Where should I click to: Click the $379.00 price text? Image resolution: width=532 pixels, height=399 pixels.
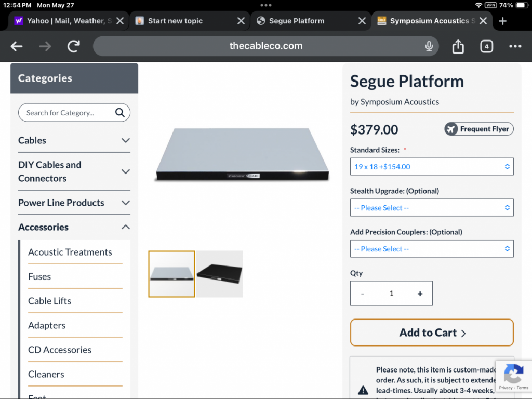point(374,129)
